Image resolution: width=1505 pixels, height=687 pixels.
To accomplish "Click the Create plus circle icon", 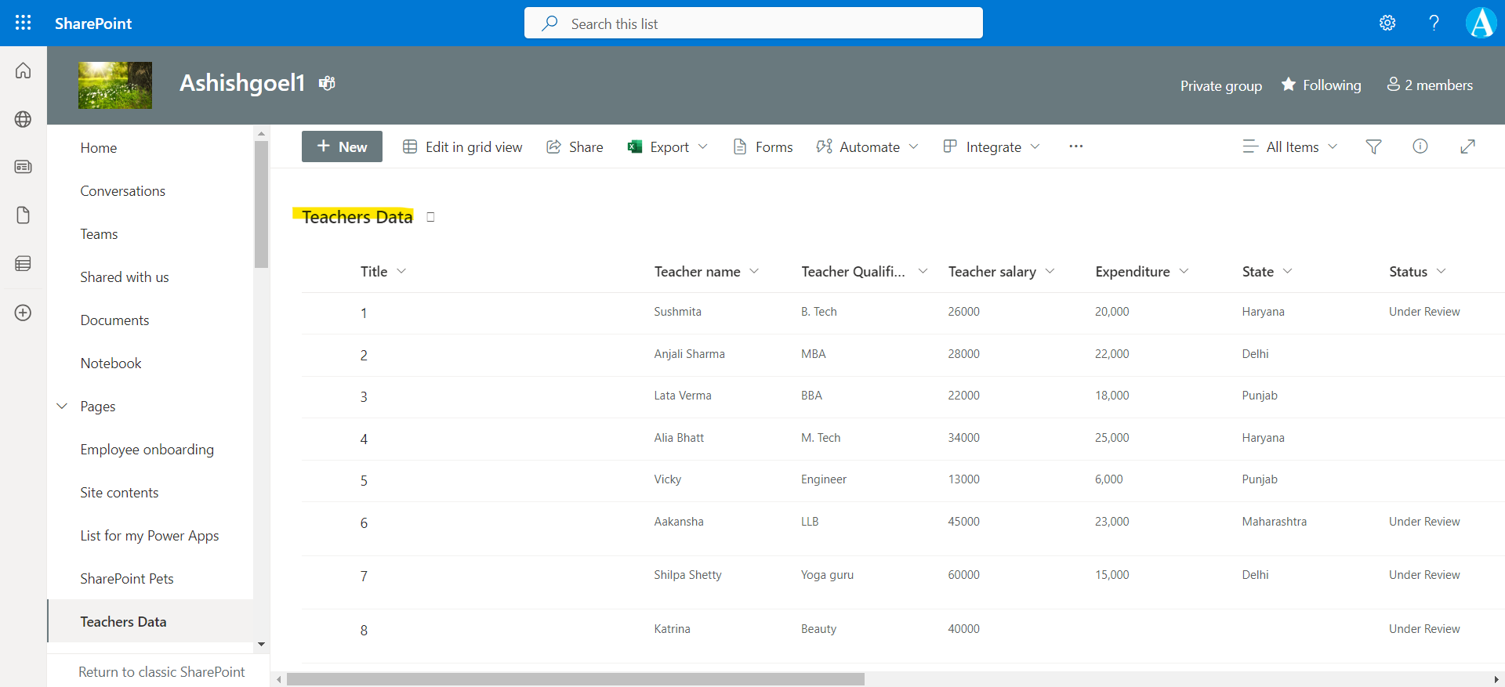I will tap(24, 313).
